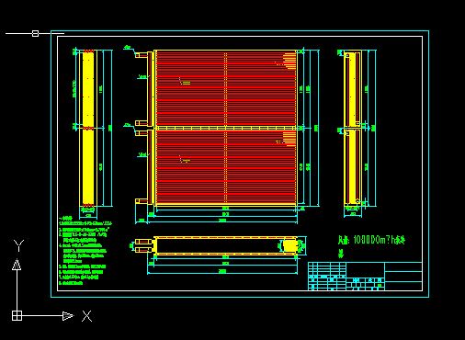The height and width of the screenshot is (340, 465).
Task: Select the yellow left side view of the coil
Action: pyautogui.click(x=88, y=128)
